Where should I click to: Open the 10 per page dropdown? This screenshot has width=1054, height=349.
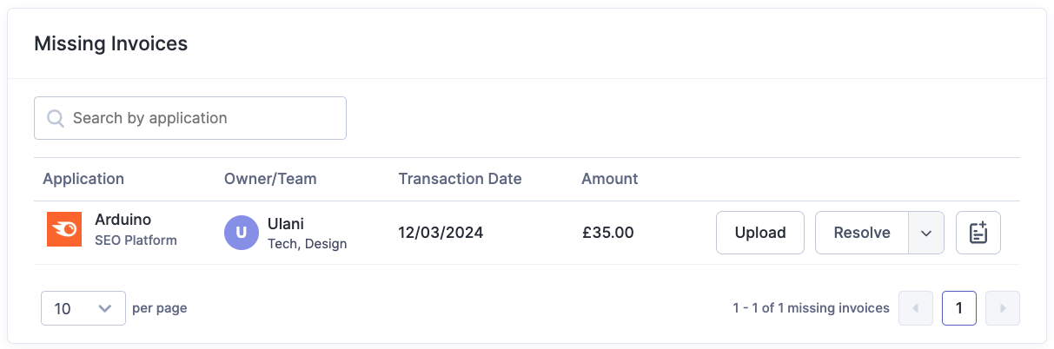point(83,308)
